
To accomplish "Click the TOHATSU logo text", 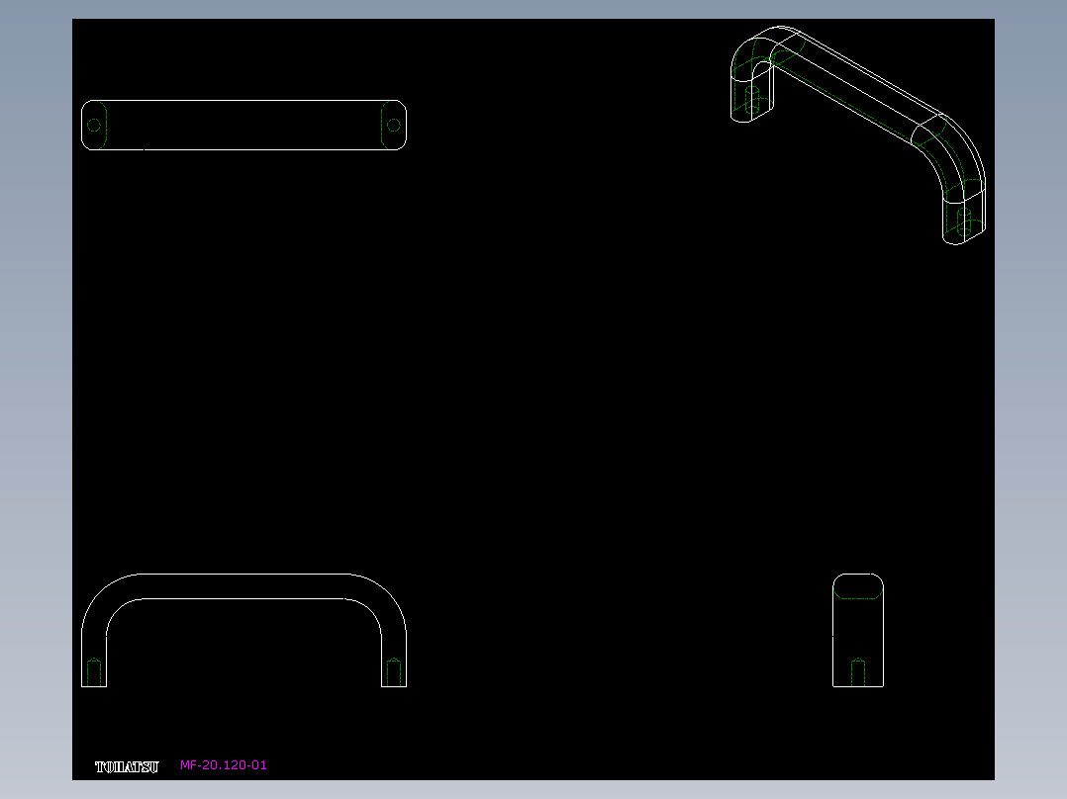I will 127,767.
